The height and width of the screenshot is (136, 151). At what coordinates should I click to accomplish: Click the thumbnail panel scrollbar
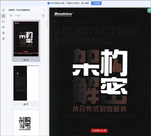pyautogui.click(x=47, y=24)
